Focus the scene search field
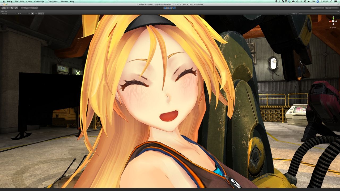The height and width of the screenshot is (191, 340). [x=318, y=14]
